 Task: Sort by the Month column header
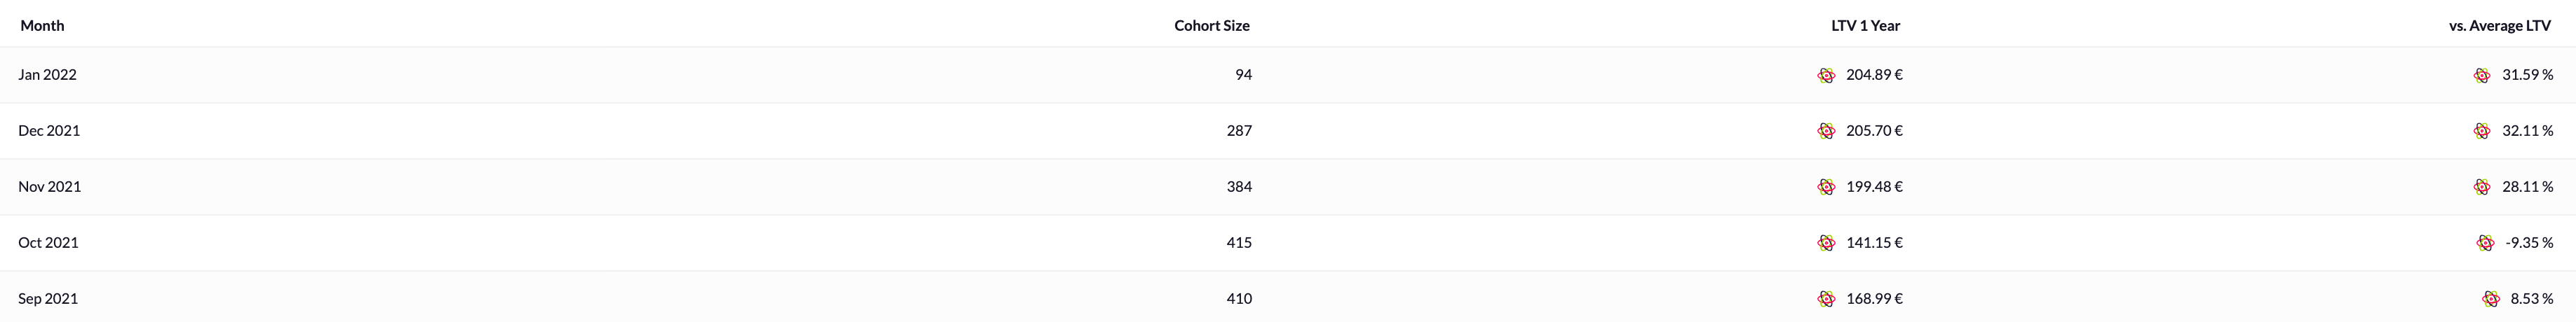pyautogui.click(x=42, y=25)
